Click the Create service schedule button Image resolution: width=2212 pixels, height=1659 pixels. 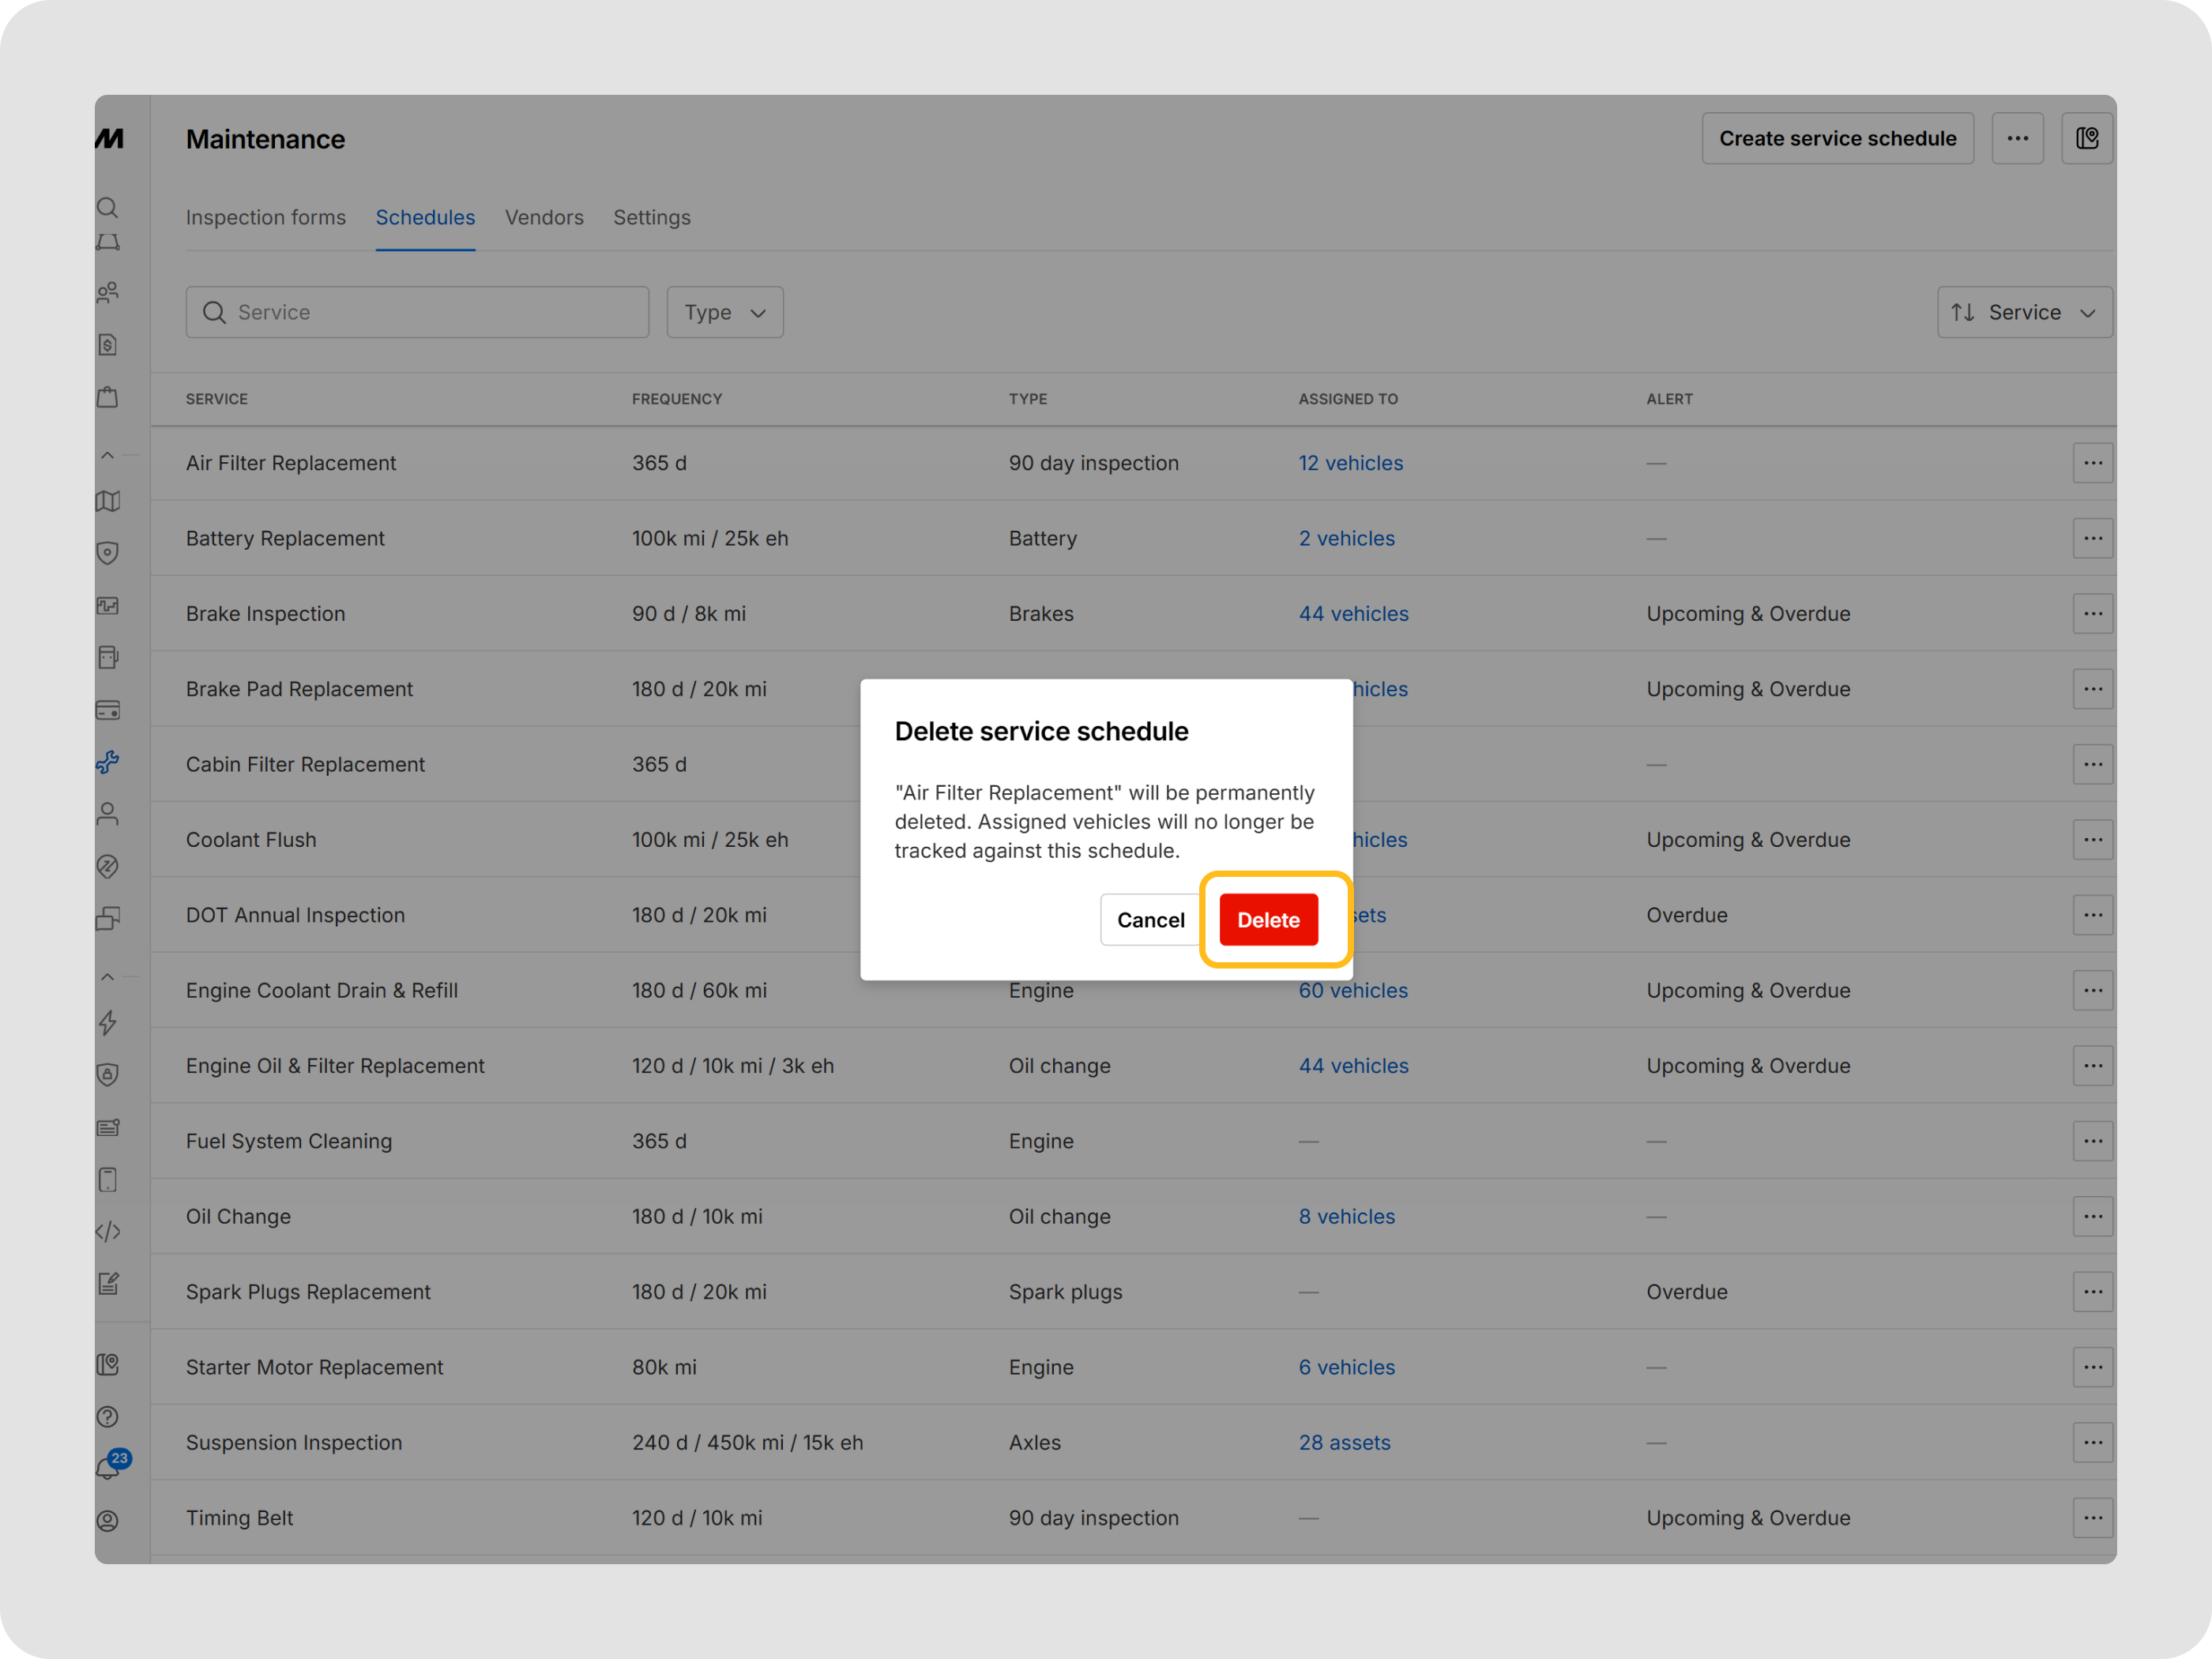1837,138
